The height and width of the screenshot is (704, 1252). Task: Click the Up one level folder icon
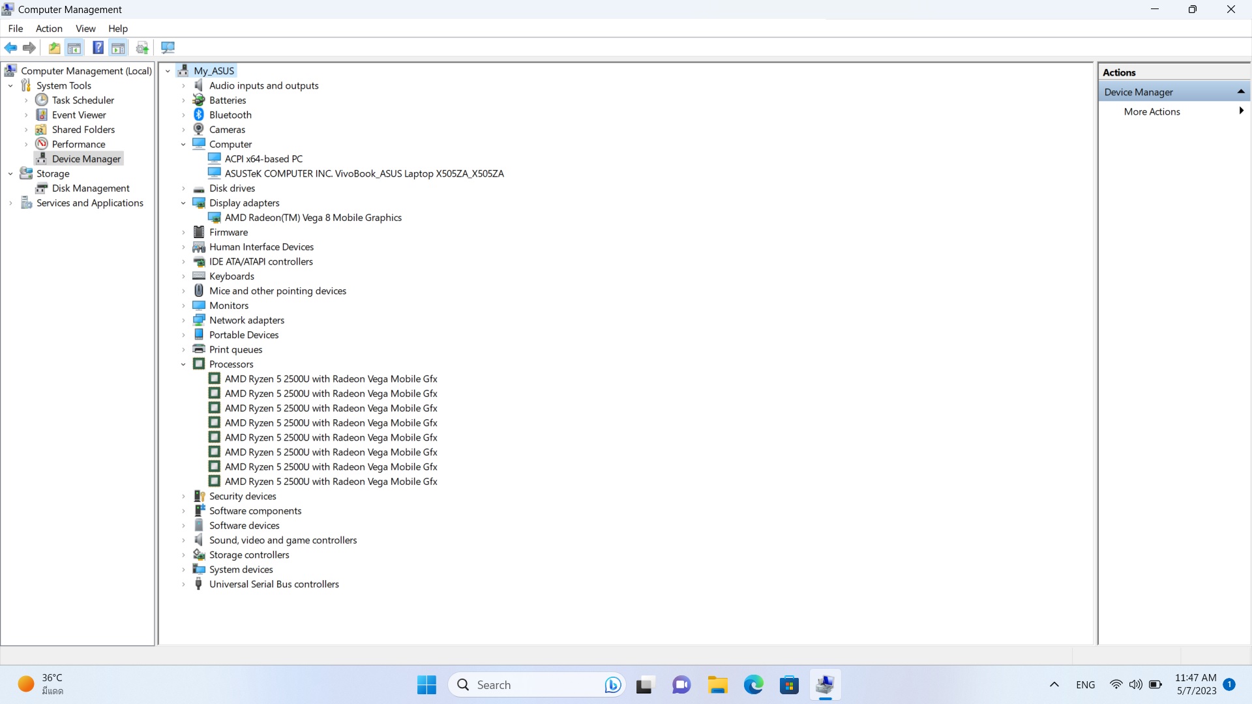tap(54, 48)
